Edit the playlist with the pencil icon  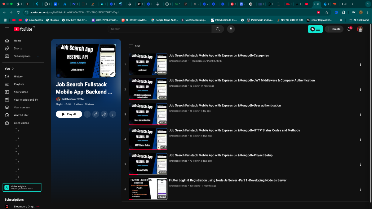point(95,114)
